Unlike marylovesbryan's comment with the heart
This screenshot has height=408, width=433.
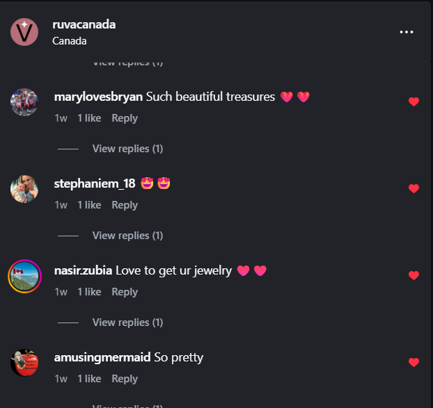(414, 101)
